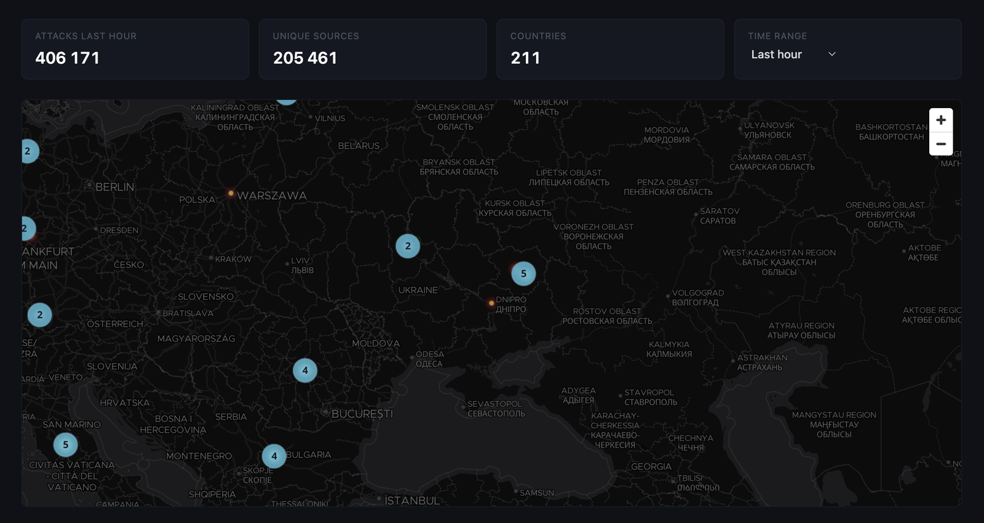Viewport: 984px width, 523px height.
Task: Click the DRESDEN map label
Action: (119, 230)
